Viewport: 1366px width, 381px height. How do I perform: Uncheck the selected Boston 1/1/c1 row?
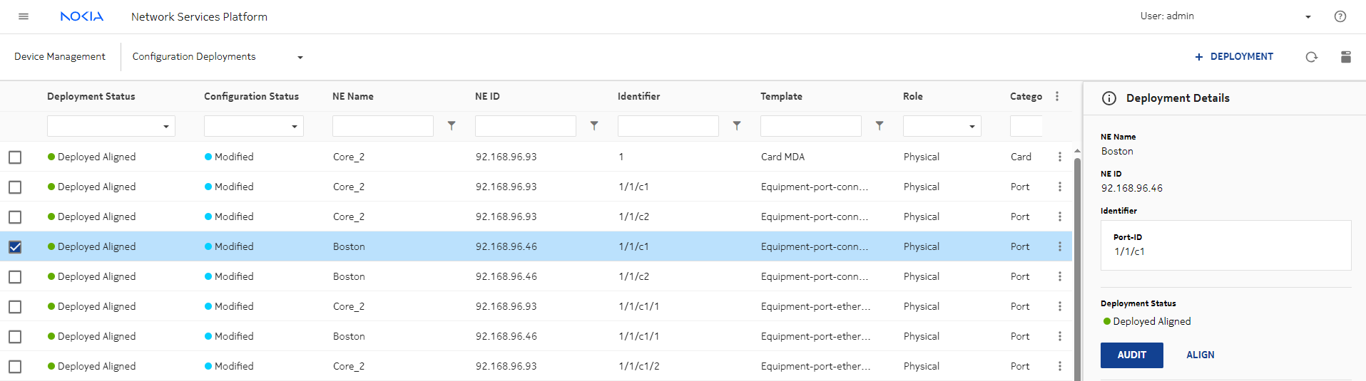pyautogui.click(x=15, y=247)
